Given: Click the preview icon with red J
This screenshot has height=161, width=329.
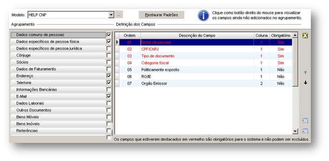Looking at the screenshot, I should 305,131.
